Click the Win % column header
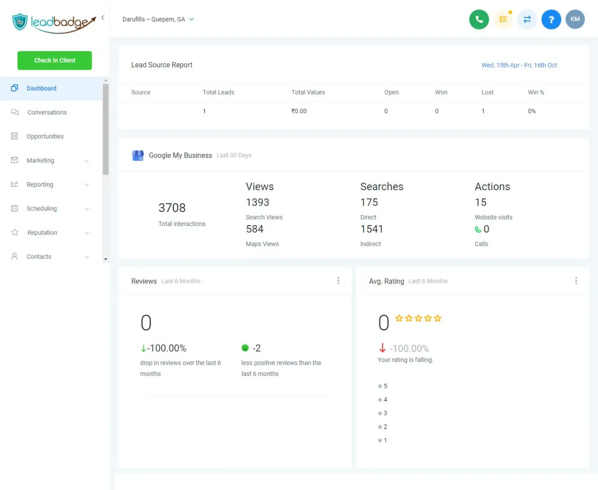The height and width of the screenshot is (490, 598). click(536, 92)
